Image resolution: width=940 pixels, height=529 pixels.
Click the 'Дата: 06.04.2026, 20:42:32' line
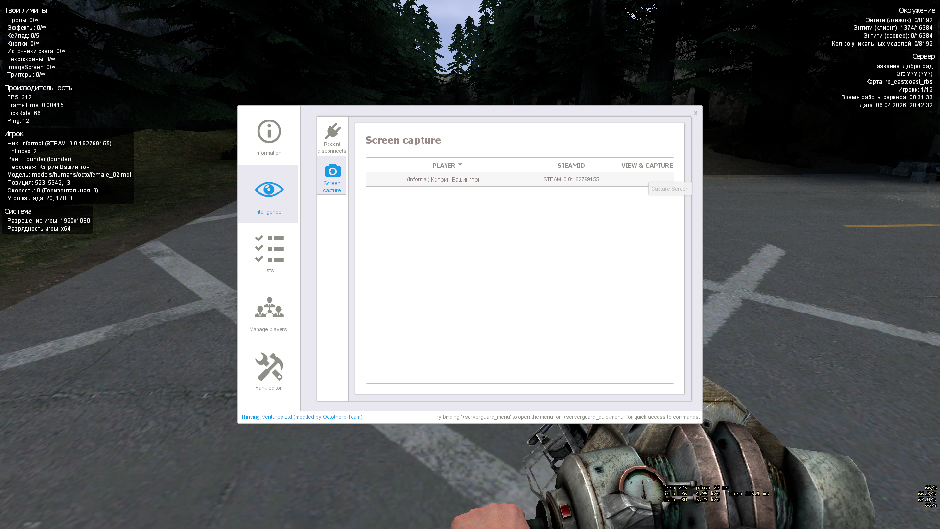(896, 105)
